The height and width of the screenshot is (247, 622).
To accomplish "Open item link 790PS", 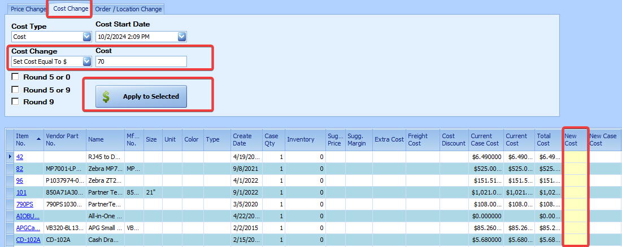I will 24,204.
